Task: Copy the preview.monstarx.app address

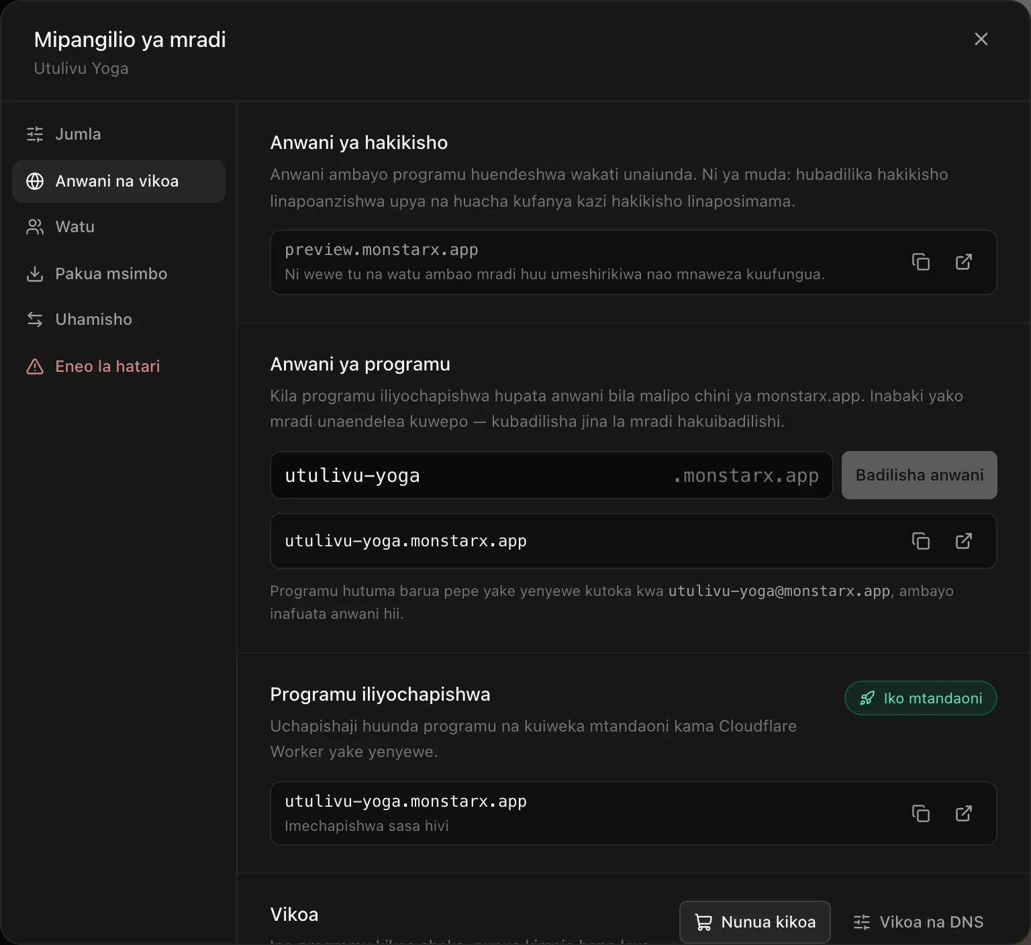Action: [x=921, y=262]
